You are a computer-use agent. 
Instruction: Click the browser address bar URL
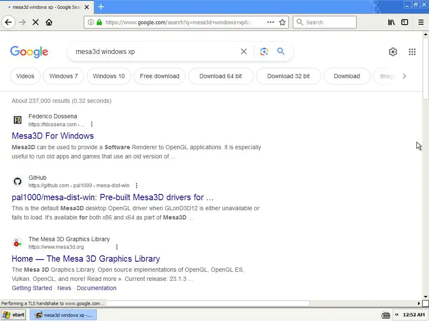tap(178, 22)
